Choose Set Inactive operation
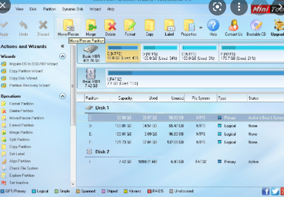This screenshot has width=284, height=197. [x=14, y=183]
